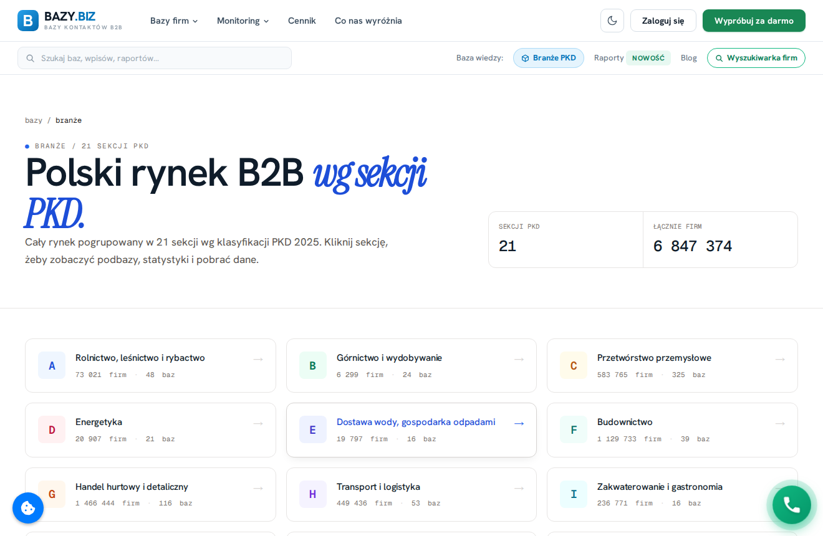
Task: Click the 20 907 firm count
Action: tap(101, 439)
